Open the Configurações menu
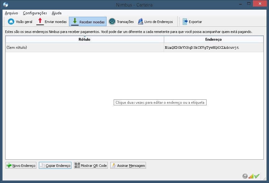Image resolution: width=269 pixels, height=183 pixels. 35,13
